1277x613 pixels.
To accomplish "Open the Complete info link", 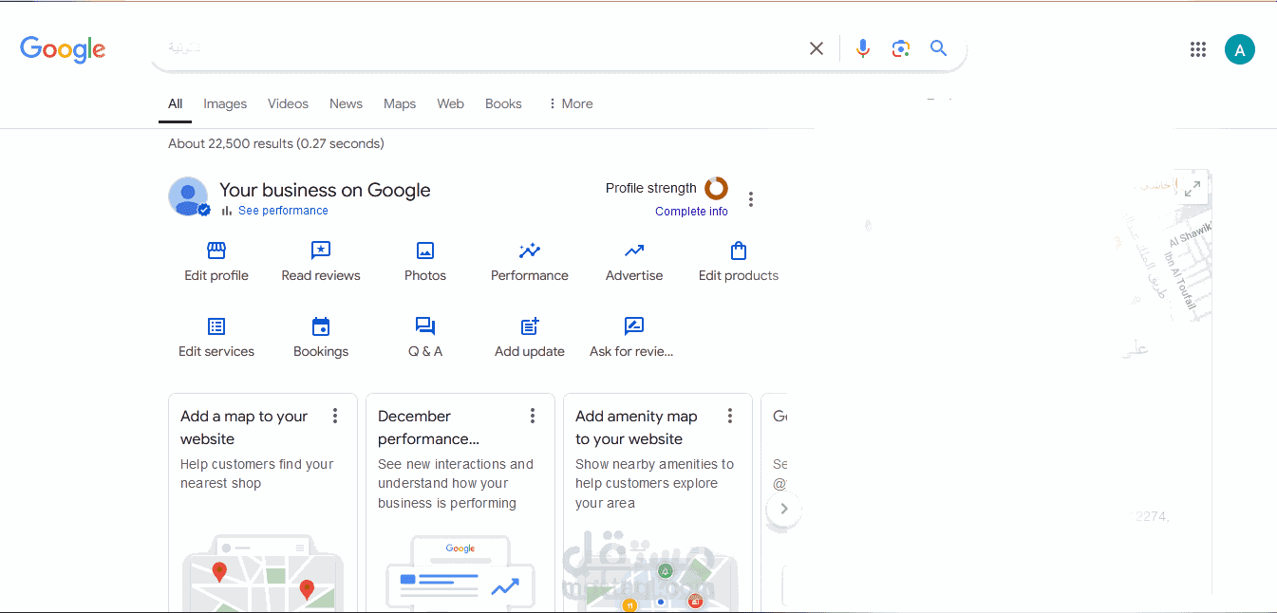I will point(691,212).
